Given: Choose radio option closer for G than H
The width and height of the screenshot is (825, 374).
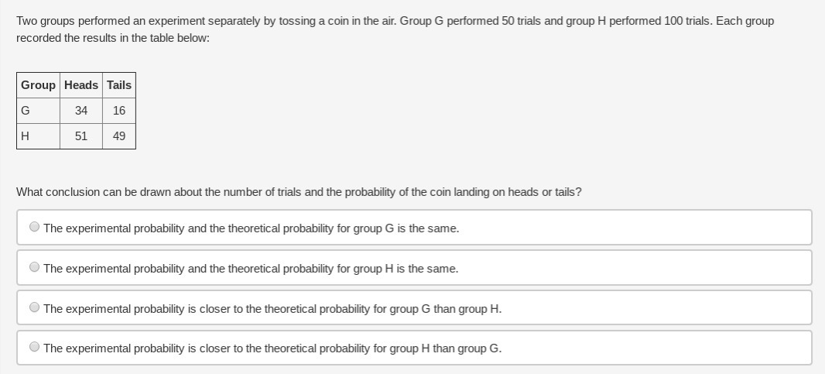Looking at the screenshot, I should tap(35, 308).
